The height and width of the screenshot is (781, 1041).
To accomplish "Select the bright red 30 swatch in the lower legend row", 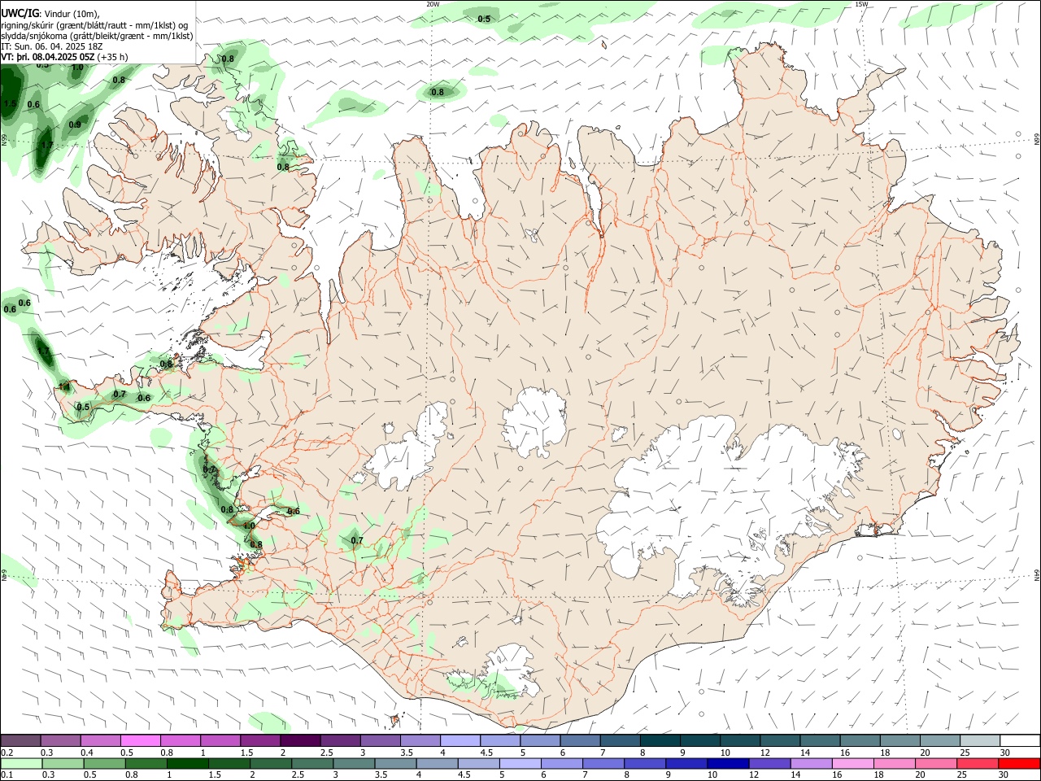I will point(1019,763).
